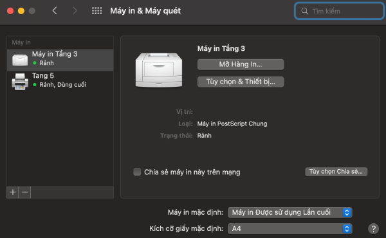Image resolution: width=386 pixels, height=238 pixels.
Task: Close the window with the red button
Action: 10,11
